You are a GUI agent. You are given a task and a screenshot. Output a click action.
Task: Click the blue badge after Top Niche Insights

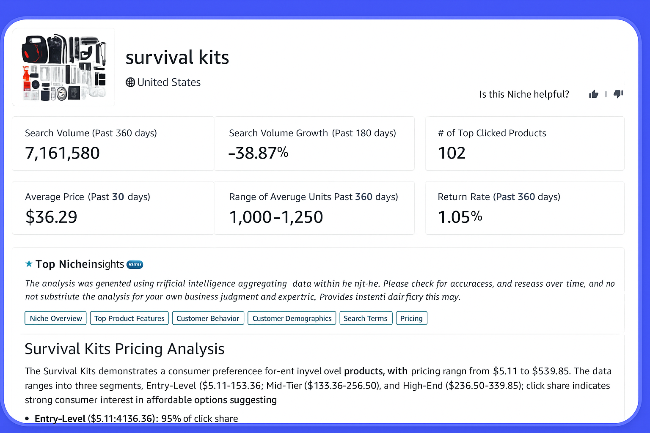pos(135,265)
